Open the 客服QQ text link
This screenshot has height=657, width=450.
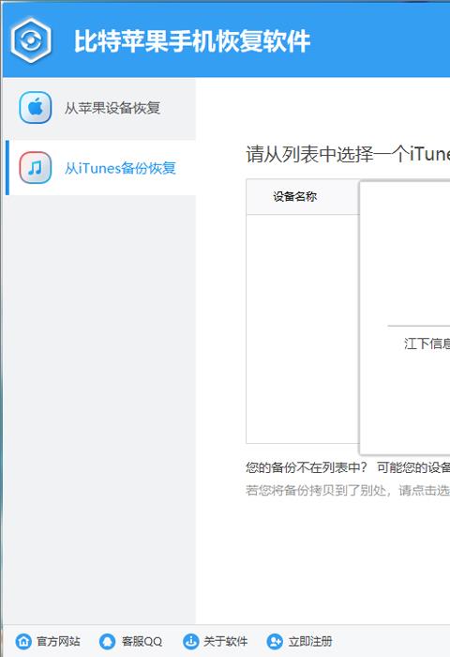142,641
